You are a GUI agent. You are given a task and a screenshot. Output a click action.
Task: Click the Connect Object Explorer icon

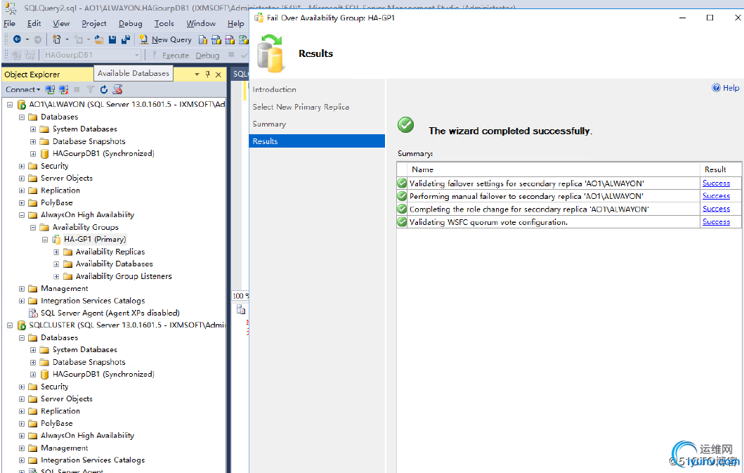click(50, 89)
